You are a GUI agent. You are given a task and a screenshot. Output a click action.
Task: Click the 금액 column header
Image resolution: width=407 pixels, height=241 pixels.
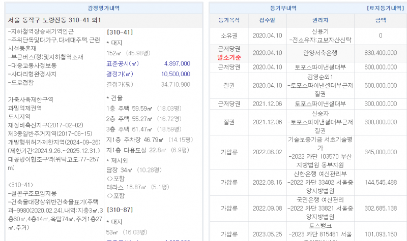tap(381, 20)
